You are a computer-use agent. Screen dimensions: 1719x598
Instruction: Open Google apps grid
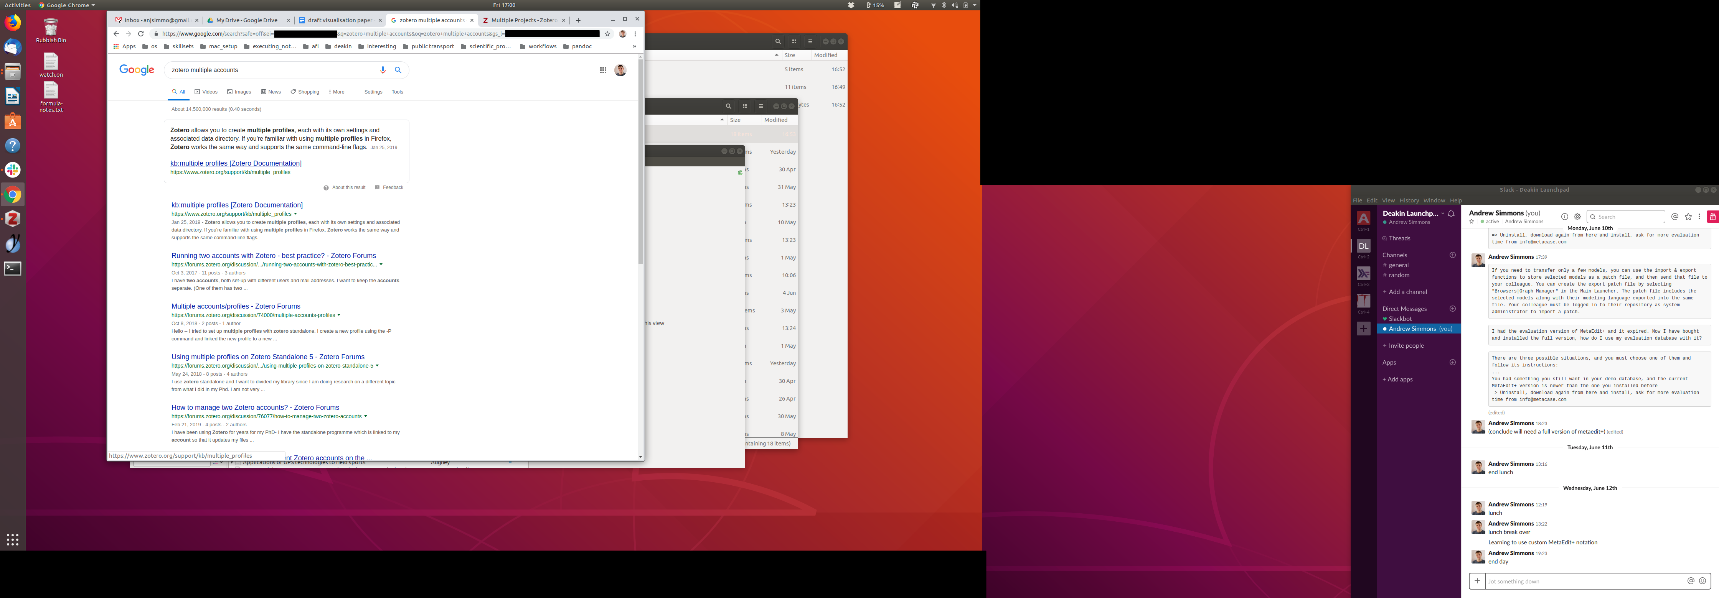[602, 70]
